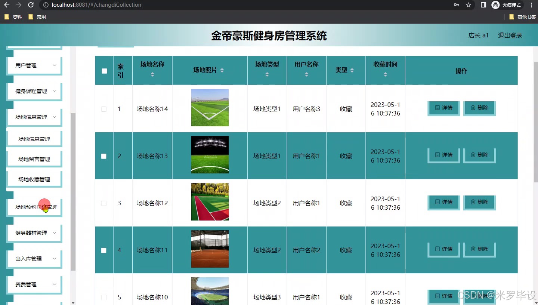This screenshot has width=538, height=305.
Task: Sort the table by 类型 column
Action: pyautogui.click(x=352, y=70)
